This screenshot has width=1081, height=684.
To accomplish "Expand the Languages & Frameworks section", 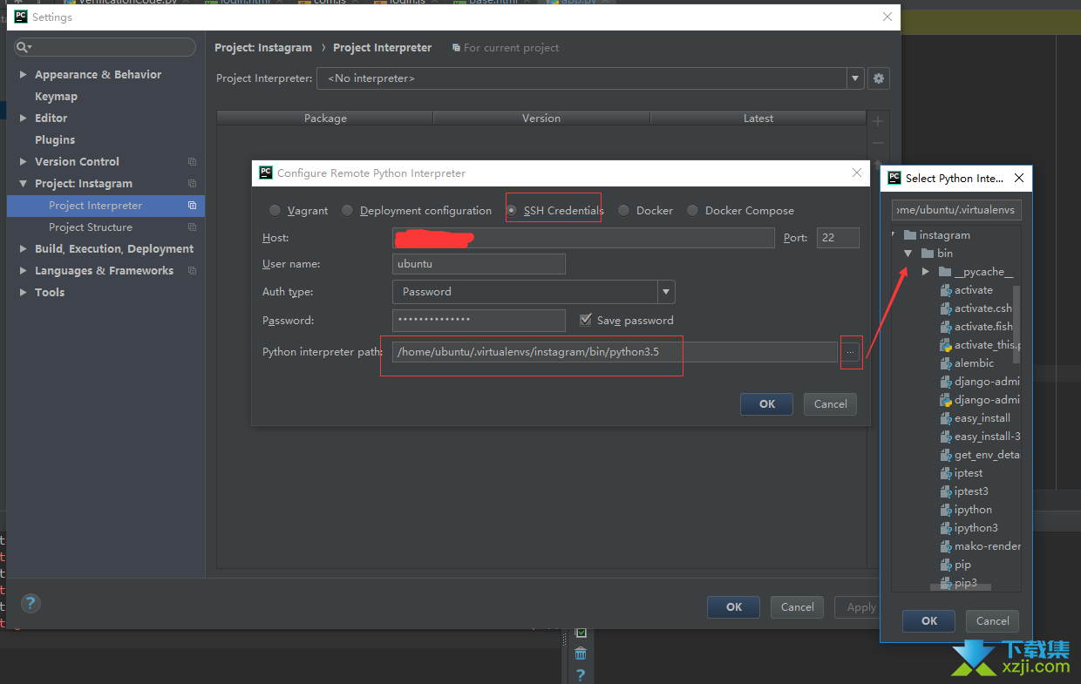I will pos(23,271).
